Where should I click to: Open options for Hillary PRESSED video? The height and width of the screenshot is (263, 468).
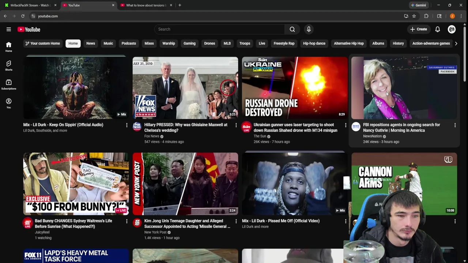(x=236, y=125)
